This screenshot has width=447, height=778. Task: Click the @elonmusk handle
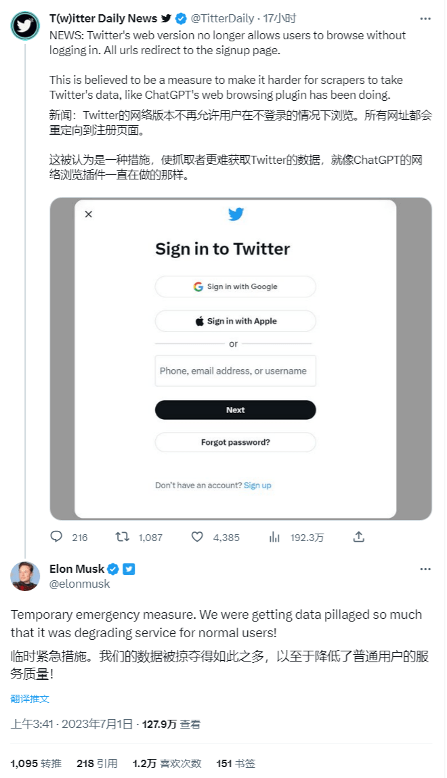[x=80, y=584]
